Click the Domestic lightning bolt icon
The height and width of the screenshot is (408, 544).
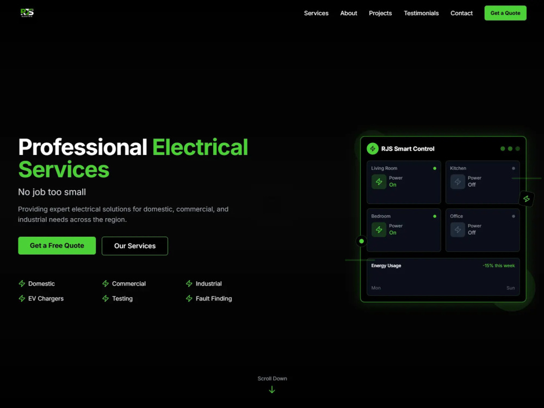[x=22, y=284]
